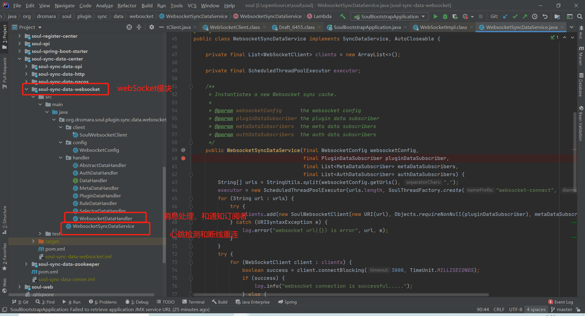Run with coverage icon in toolbar
This screenshot has width=585, height=316.
pyautogui.click(x=455, y=16)
